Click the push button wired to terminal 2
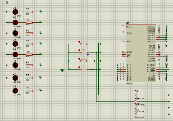This screenshot has height=121, width=173. tap(83, 51)
